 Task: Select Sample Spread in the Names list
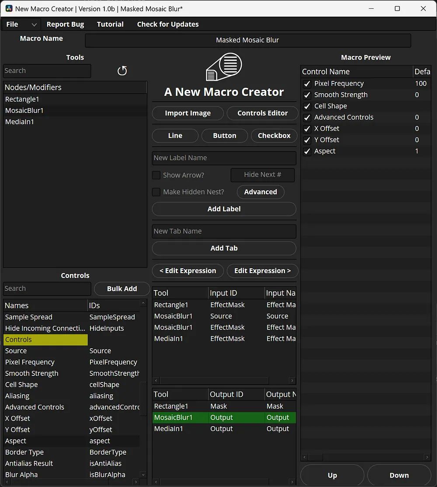(x=28, y=317)
